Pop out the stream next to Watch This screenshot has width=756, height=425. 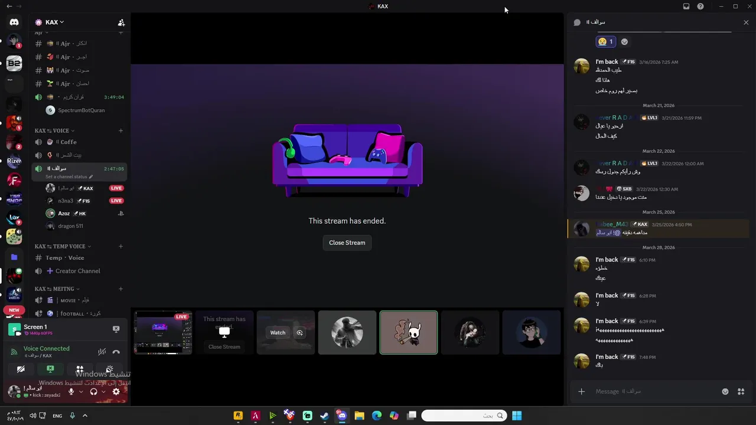[x=299, y=333]
